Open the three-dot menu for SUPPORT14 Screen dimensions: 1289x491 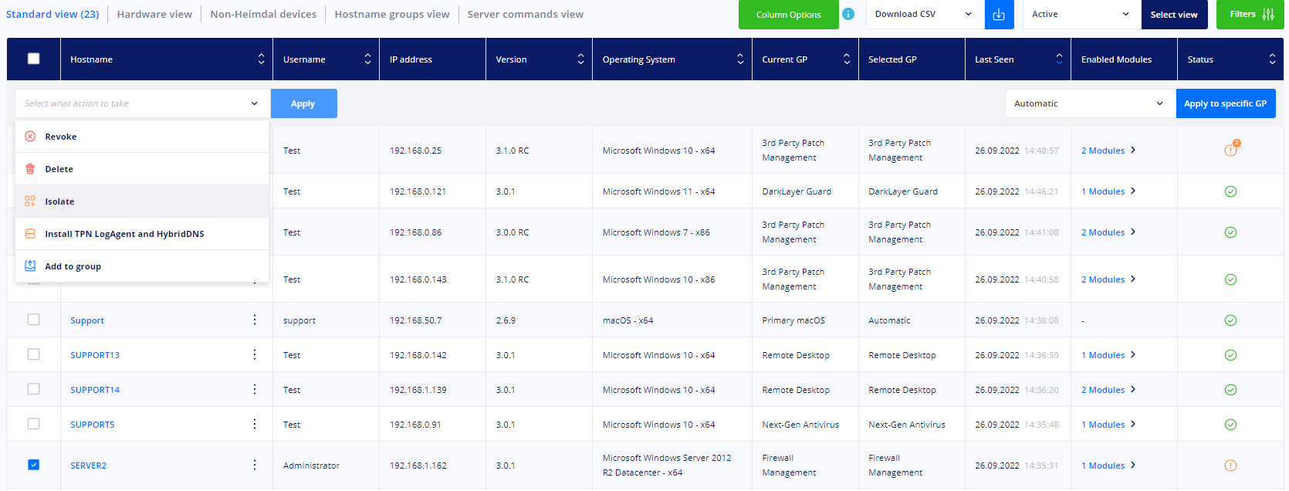[255, 389]
